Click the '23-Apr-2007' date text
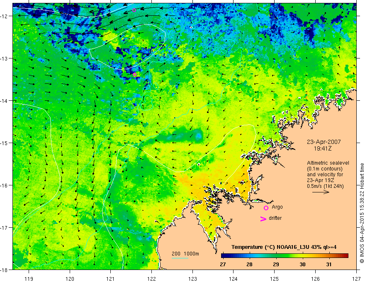365x282 pixels. coord(324,142)
